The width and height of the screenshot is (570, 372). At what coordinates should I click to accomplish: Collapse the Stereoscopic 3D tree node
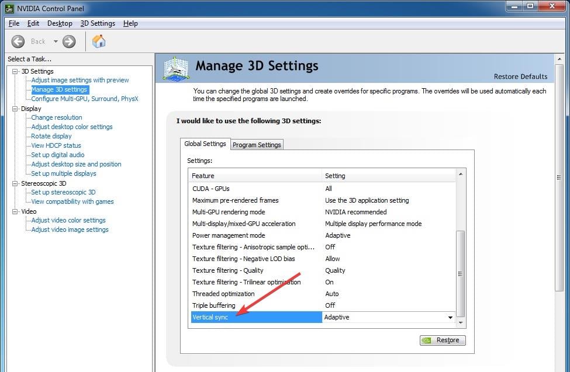tap(15, 183)
